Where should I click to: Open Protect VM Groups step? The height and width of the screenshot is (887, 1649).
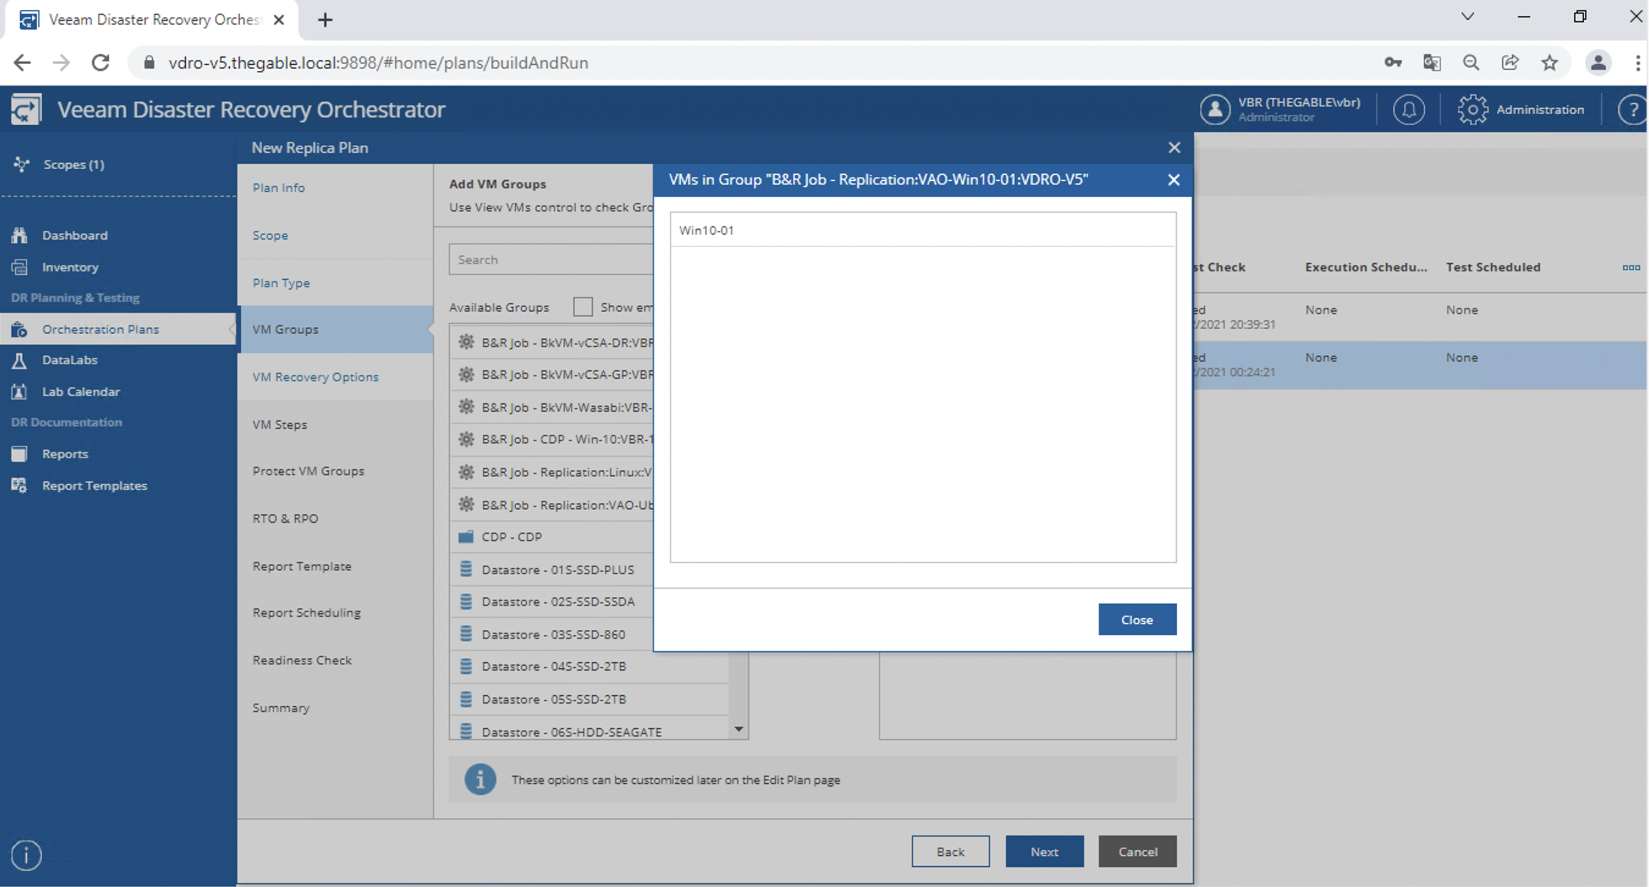309,471
